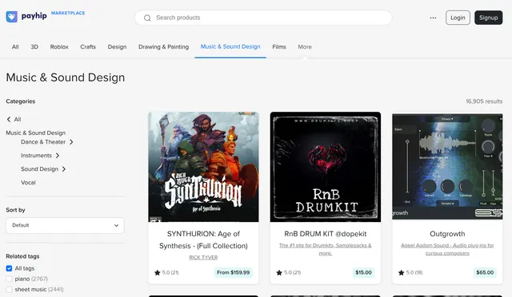Click the MARKETPLACE label next to logo
Screen dimensions: 512x297
[x=68, y=13]
